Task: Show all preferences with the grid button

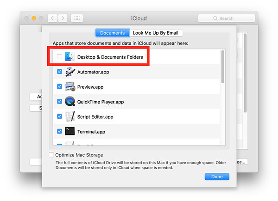Action: pos(77,18)
